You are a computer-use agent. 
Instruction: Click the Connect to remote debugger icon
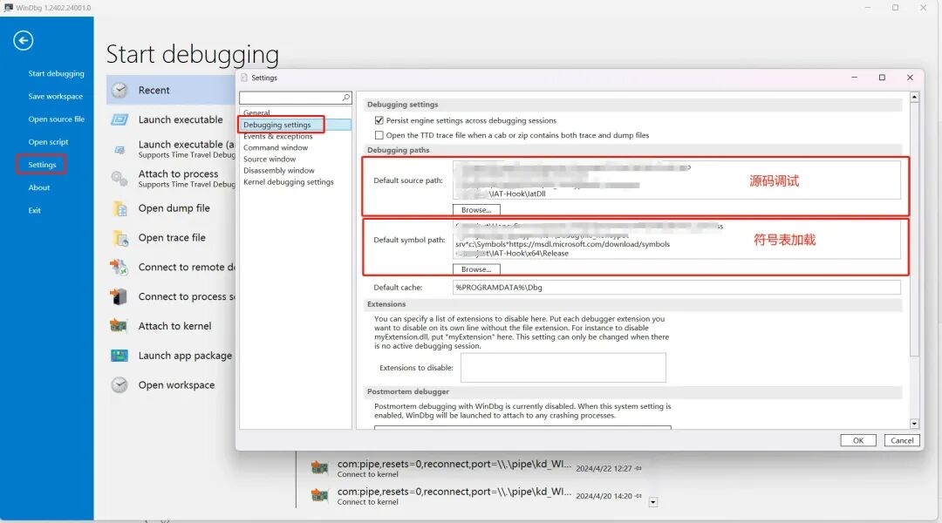(x=119, y=268)
